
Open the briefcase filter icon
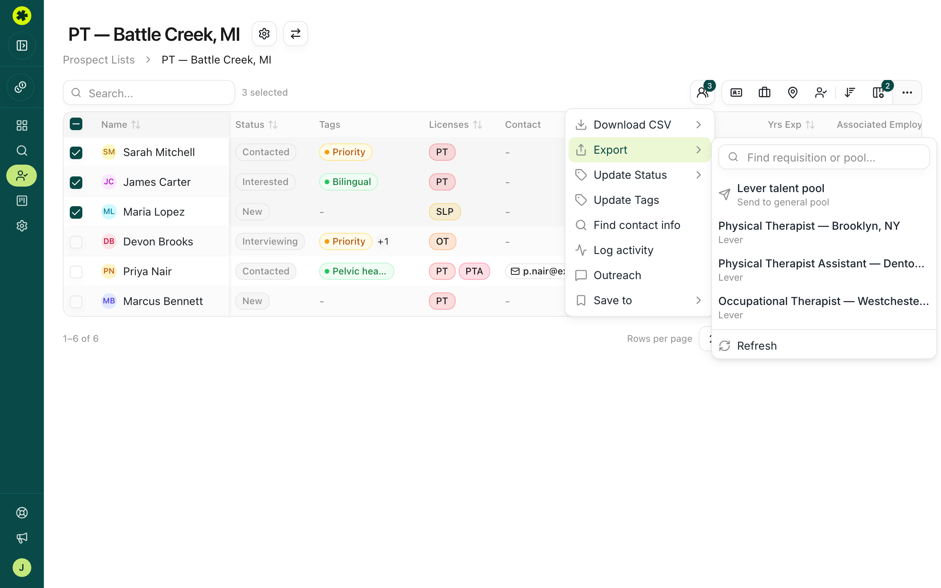764,93
